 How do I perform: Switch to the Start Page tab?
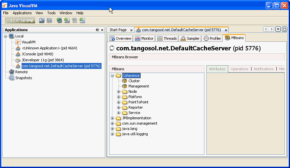pos(118,30)
